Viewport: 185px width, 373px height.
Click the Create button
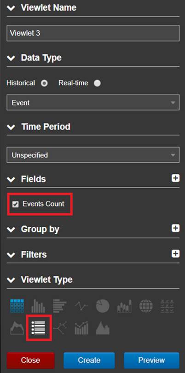(89, 360)
